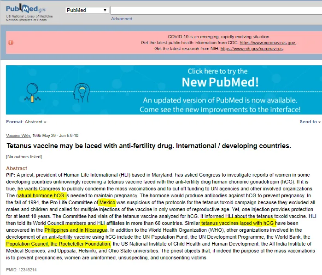Screen dimensions: 322x275
Task: Open the PubMed database dropdown
Action: [x=87, y=10]
